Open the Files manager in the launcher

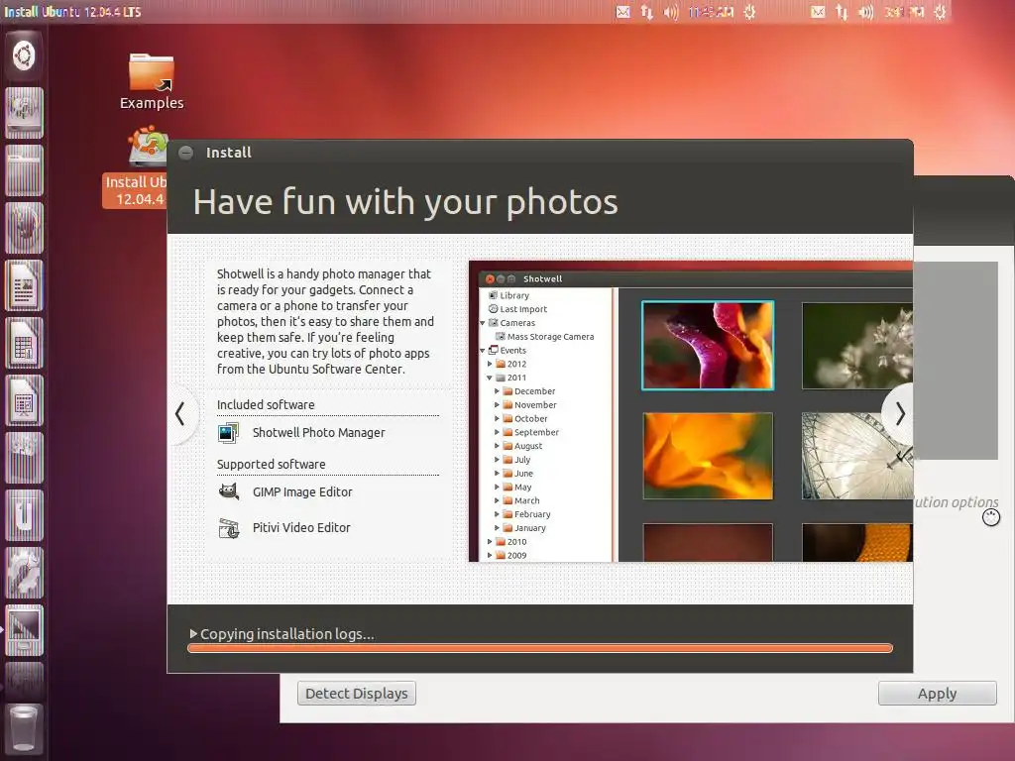[x=24, y=170]
